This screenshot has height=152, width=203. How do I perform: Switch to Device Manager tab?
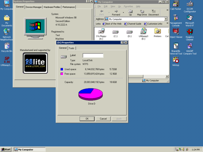[x=34, y=7]
